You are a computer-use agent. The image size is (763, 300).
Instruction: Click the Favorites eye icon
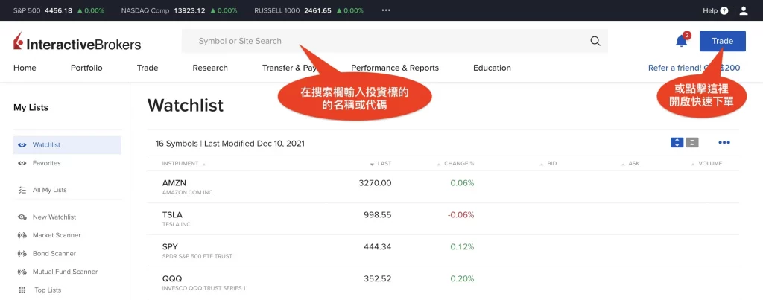coord(22,163)
